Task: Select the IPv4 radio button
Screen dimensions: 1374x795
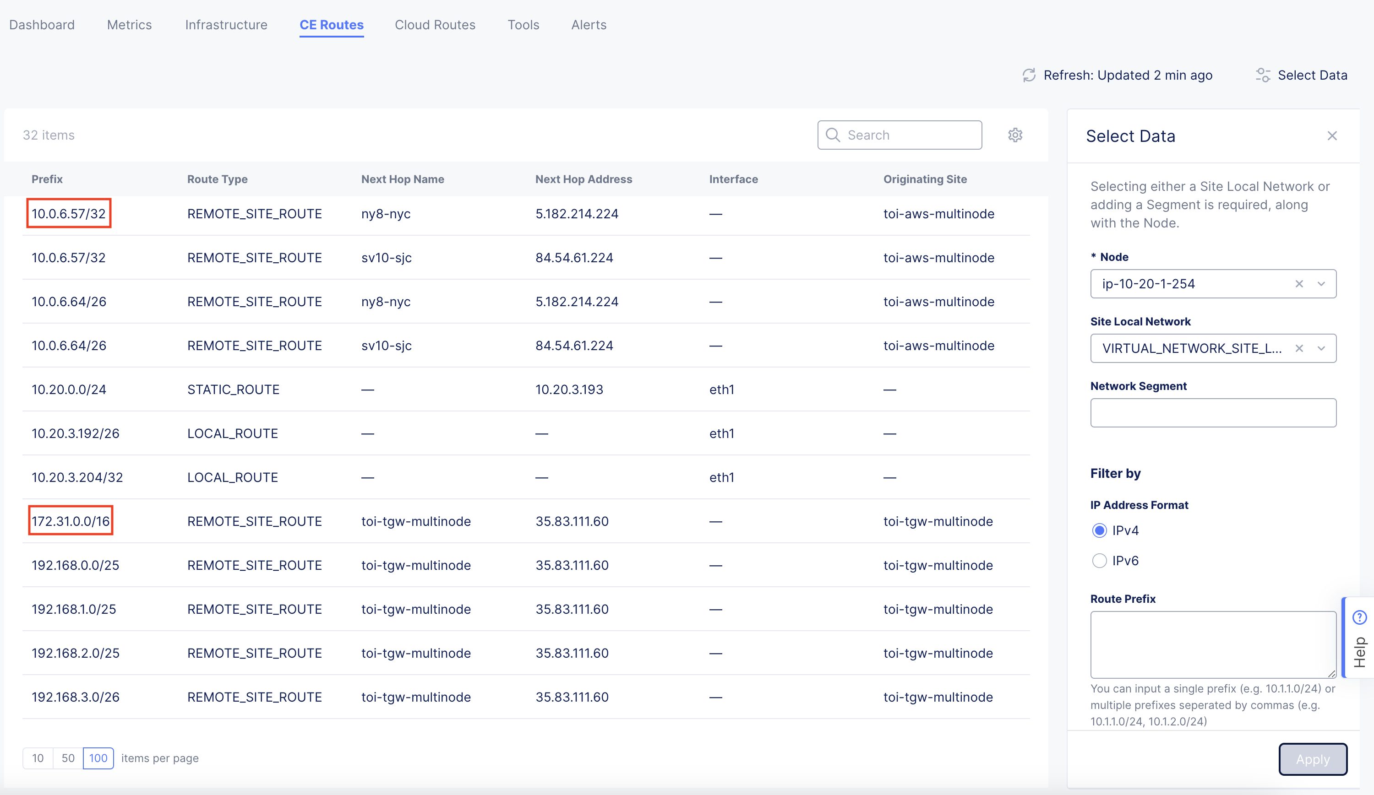Action: [1099, 530]
